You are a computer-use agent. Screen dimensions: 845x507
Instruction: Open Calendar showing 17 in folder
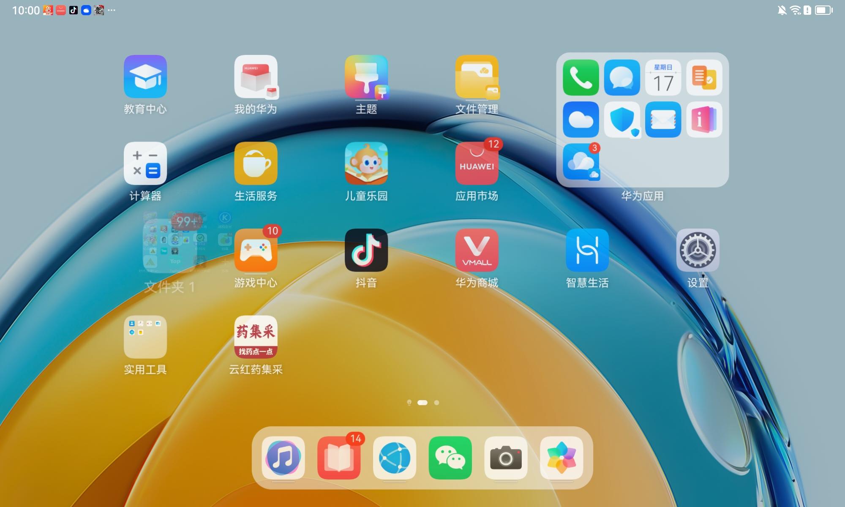coord(663,78)
